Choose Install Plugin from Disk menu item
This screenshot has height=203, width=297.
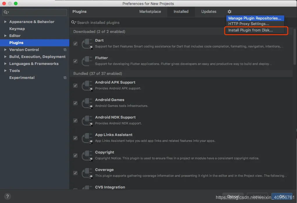click(255, 30)
